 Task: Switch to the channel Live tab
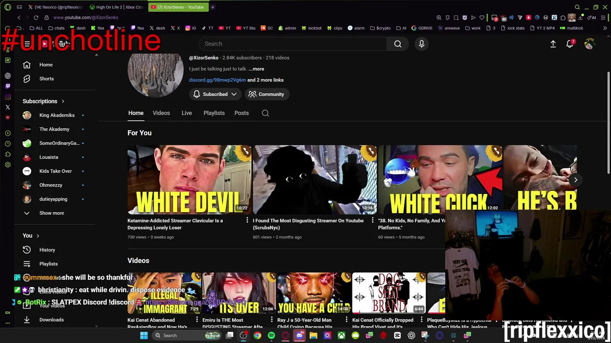[187, 113]
